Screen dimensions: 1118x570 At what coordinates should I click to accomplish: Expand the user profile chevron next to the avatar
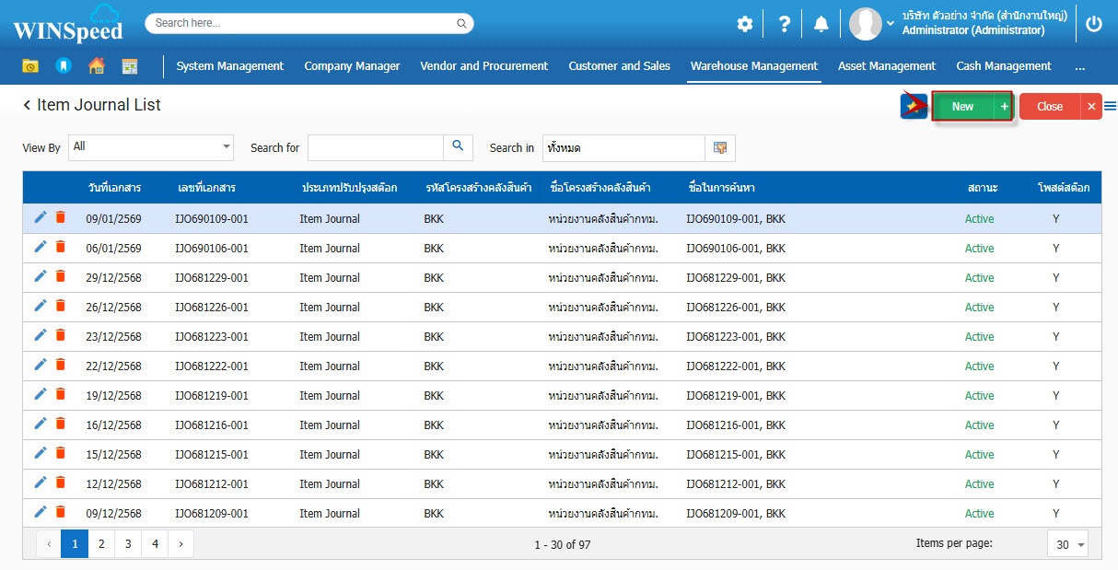(891, 23)
